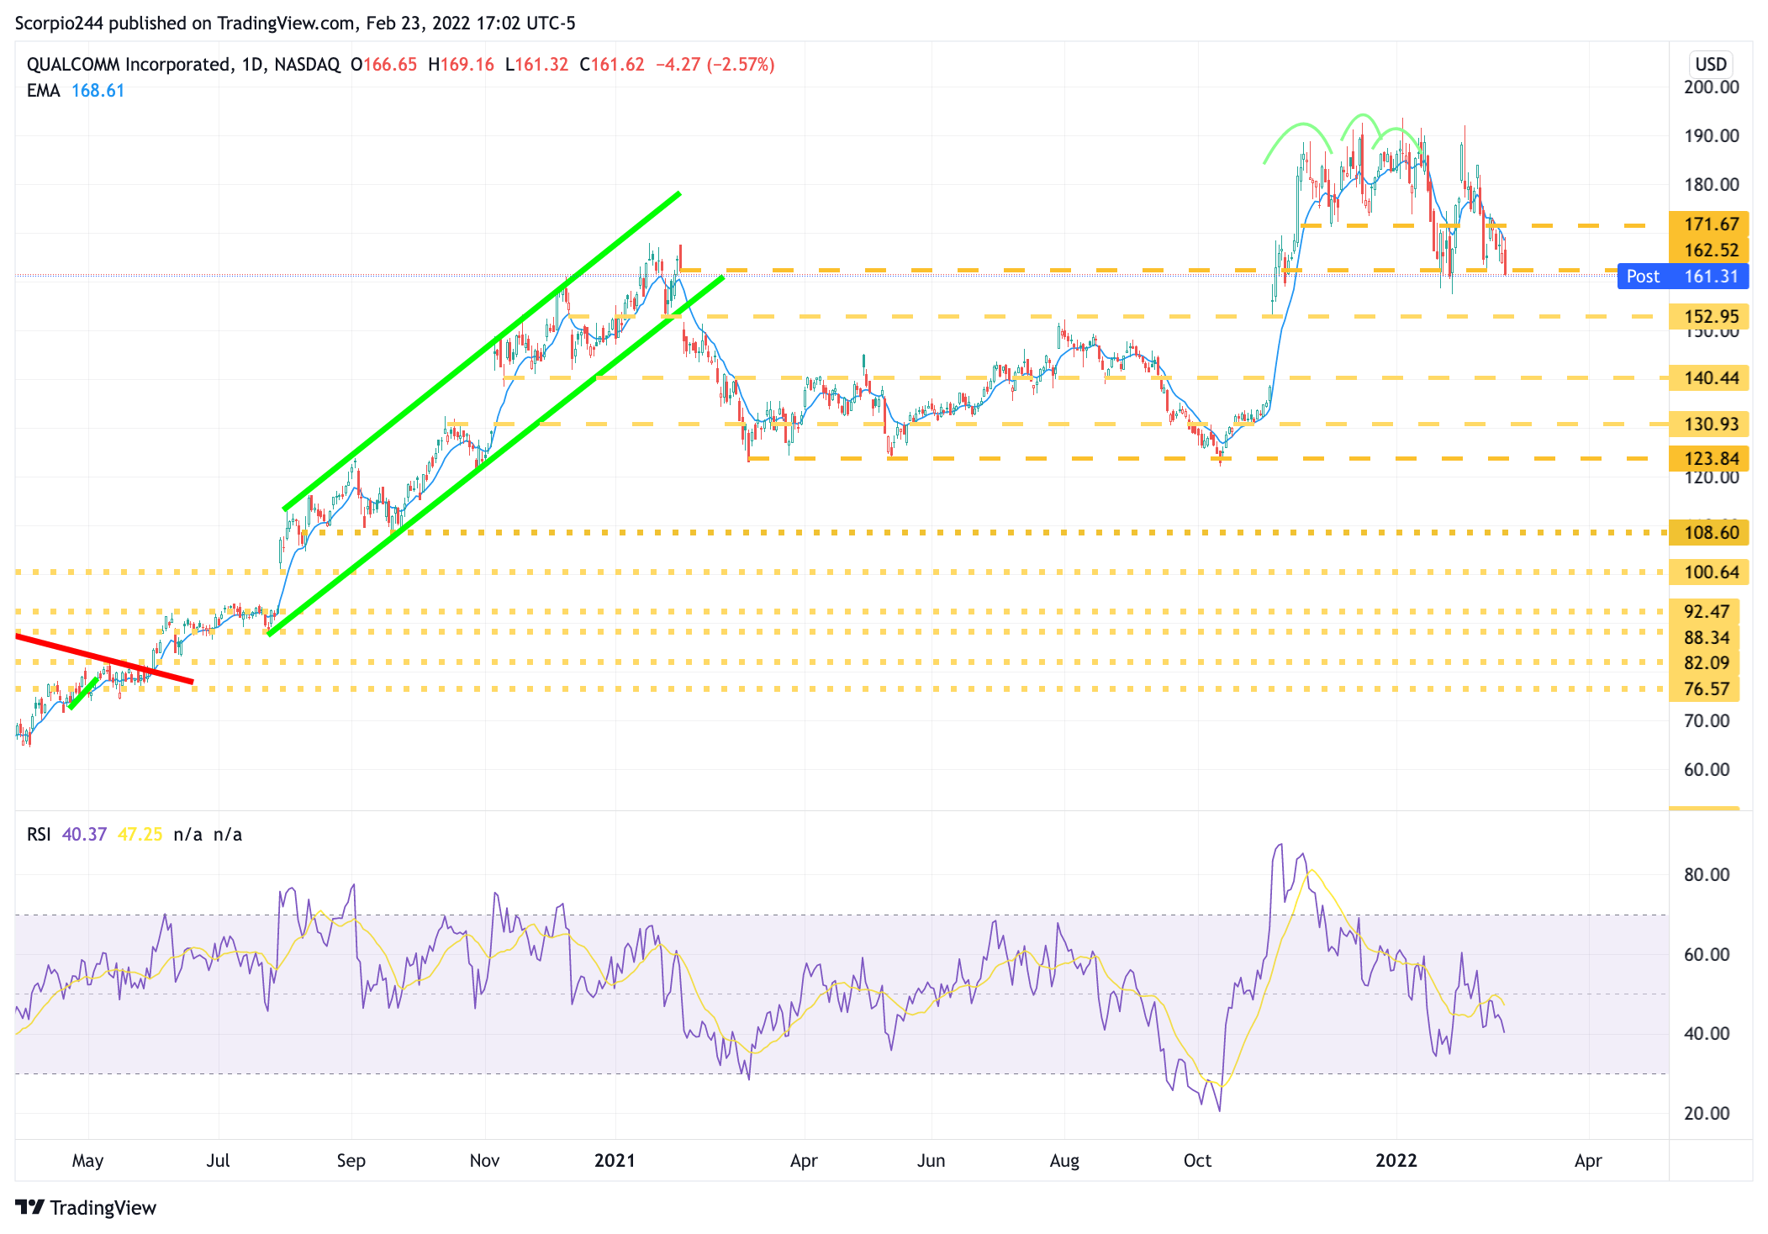Click the 123.84 price level tag

click(1709, 458)
